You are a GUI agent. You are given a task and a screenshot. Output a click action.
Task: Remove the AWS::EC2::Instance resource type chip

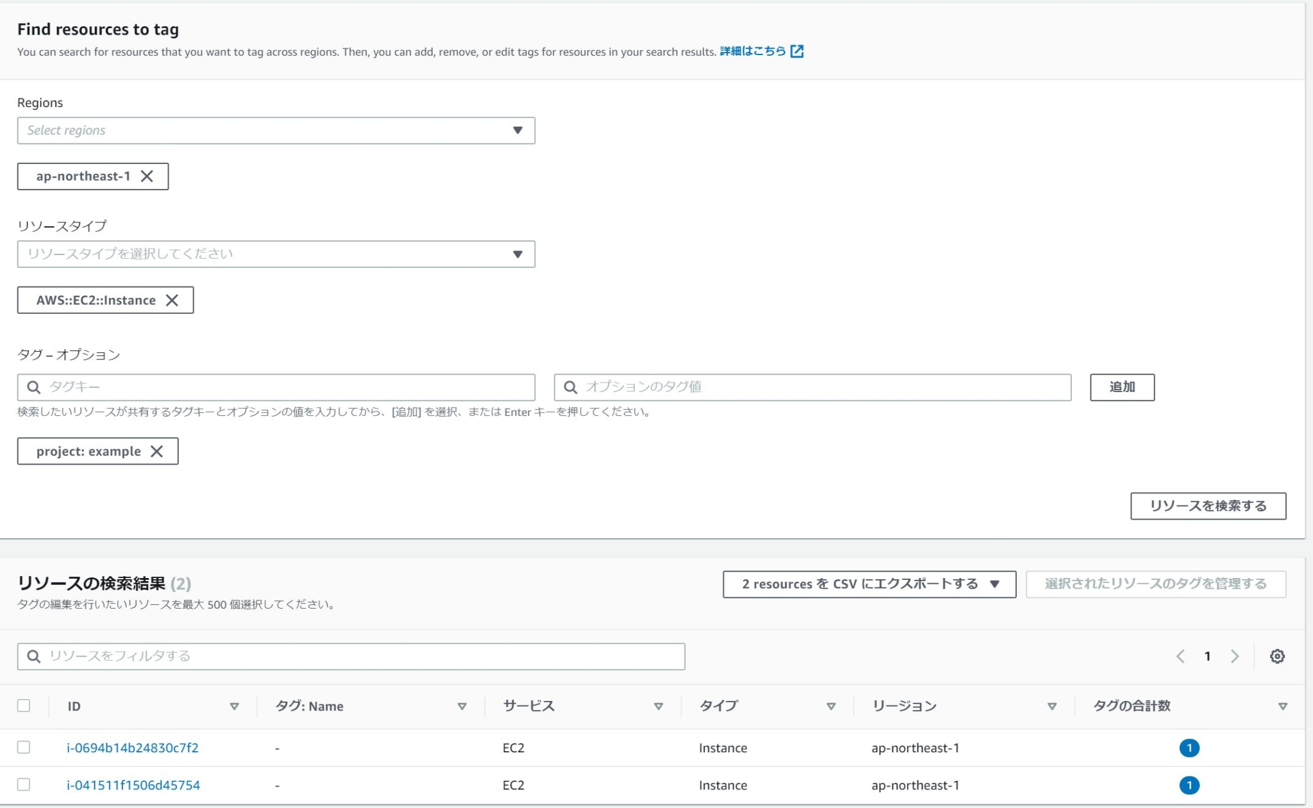point(172,301)
